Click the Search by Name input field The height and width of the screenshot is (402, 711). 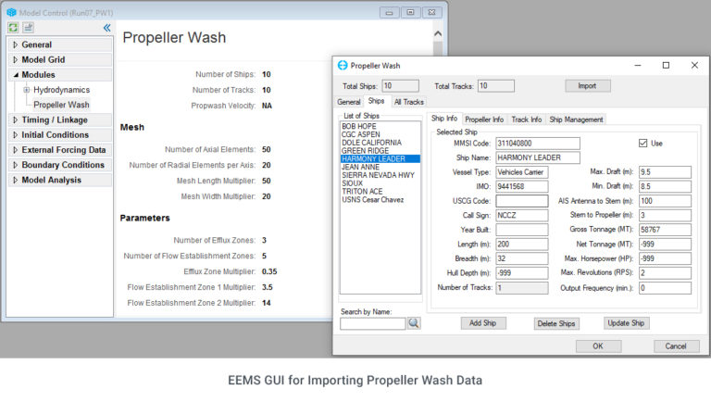point(372,324)
